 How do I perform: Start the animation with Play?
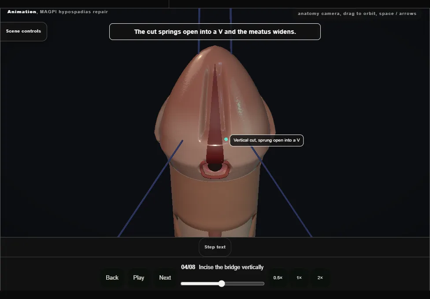click(x=139, y=277)
